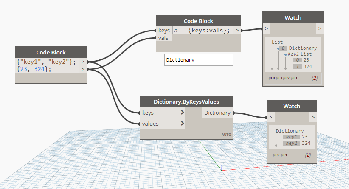Viewport: 349px width, 189px height.
Task: Click the key2 entry in the bottom Watch node
Action: [x=291, y=144]
